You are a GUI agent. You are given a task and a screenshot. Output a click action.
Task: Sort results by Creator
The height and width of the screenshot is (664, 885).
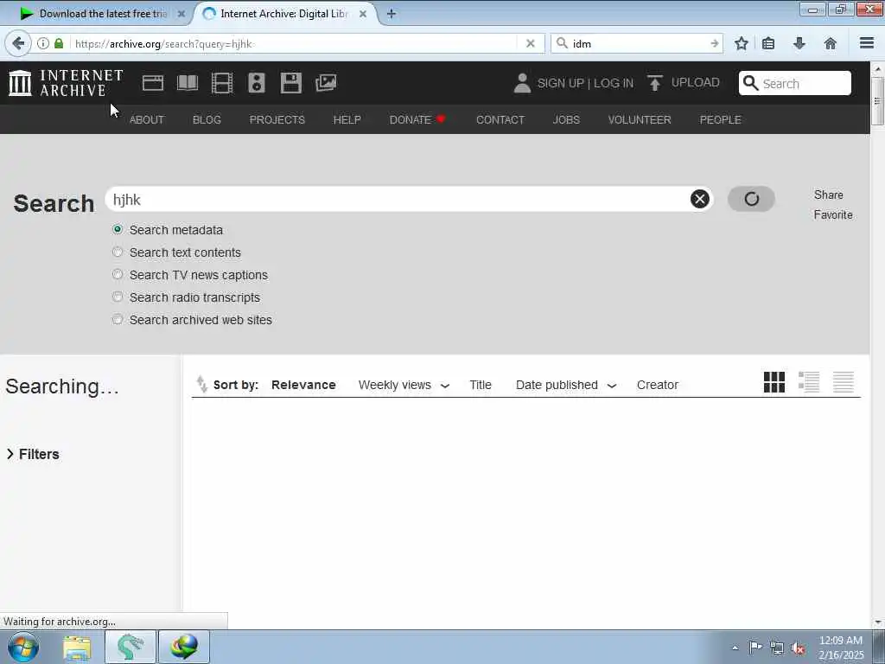coord(658,385)
